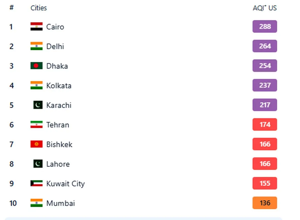The height and width of the screenshot is (220, 300).
Task: Click the Kuwait flag beside Kuwait City
Action: click(x=36, y=184)
